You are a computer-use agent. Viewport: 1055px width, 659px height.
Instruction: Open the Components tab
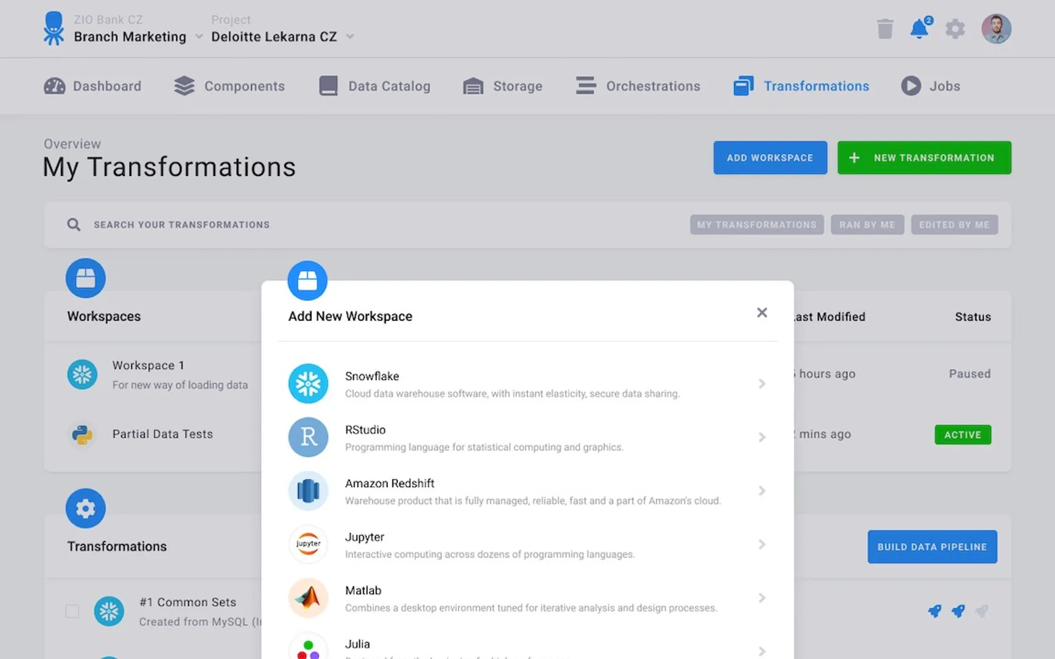(229, 86)
